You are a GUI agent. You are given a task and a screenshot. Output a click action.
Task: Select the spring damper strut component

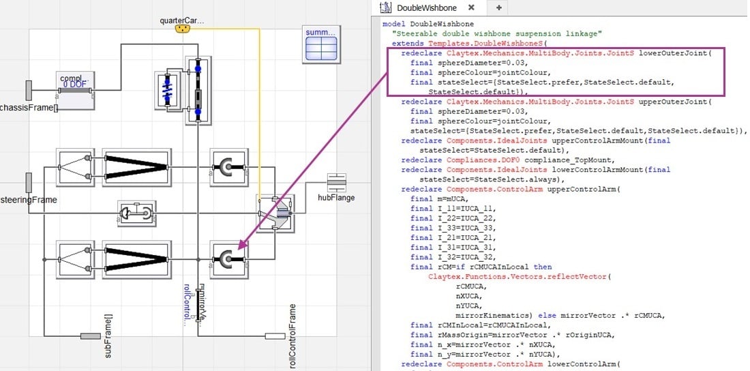[198, 91]
